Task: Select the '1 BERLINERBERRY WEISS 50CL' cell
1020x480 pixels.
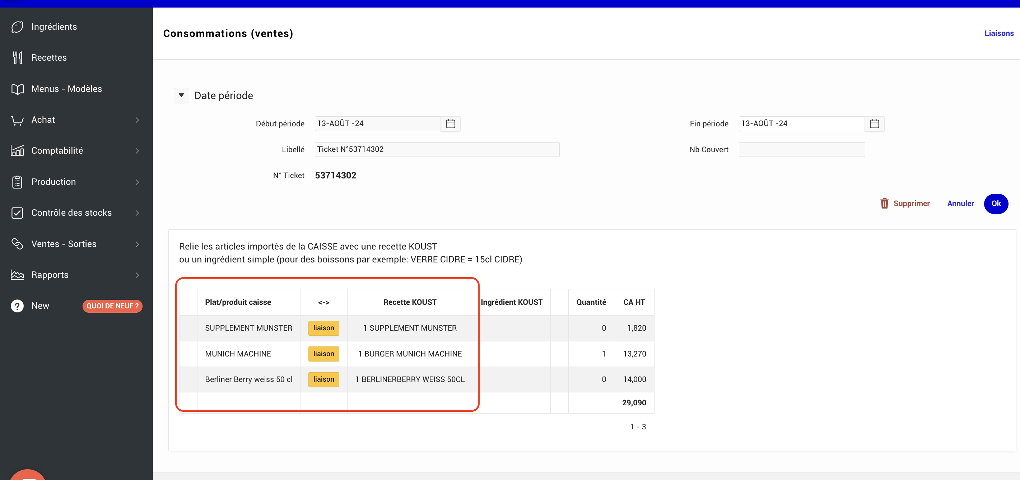Action: tap(410, 379)
